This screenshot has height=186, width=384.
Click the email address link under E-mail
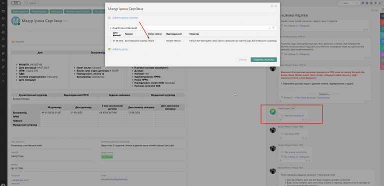pyautogui.click(x=114, y=179)
